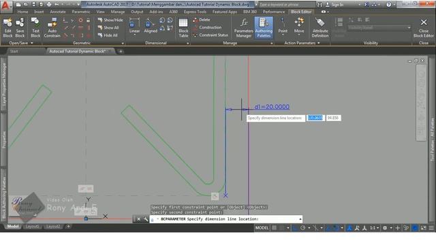Screen dimensions: 436x245
Task: Open the Home ribbon tab
Action: coord(22,12)
